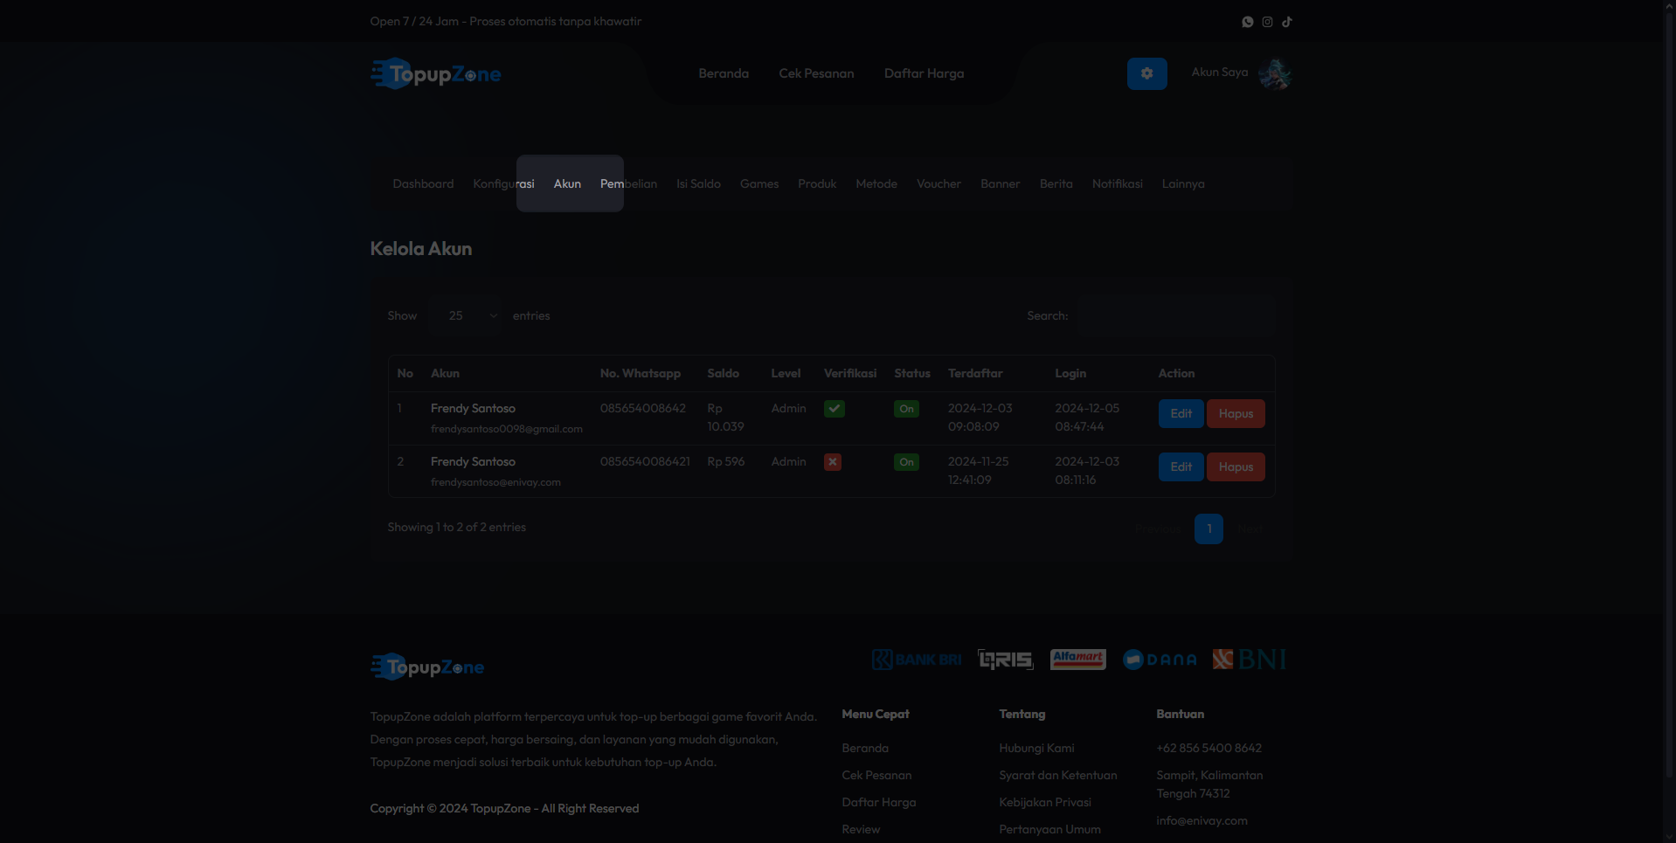The width and height of the screenshot is (1676, 843).
Task: Switch to the Konfigurasi tab
Action: tap(503, 184)
